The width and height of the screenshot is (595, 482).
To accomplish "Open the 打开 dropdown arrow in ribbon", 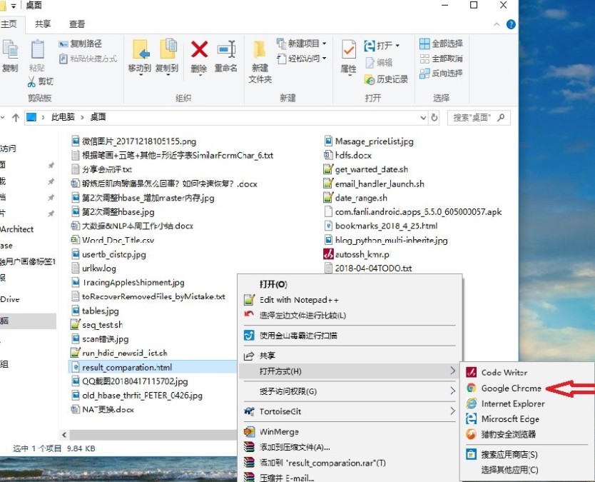I will click(x=397, y=46).
